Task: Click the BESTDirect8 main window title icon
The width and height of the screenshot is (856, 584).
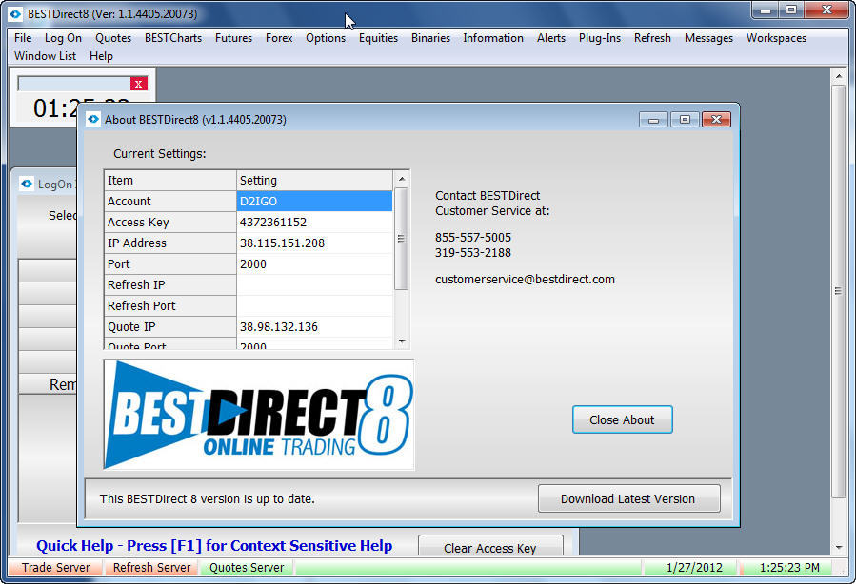Action: [x=16, y=14]
